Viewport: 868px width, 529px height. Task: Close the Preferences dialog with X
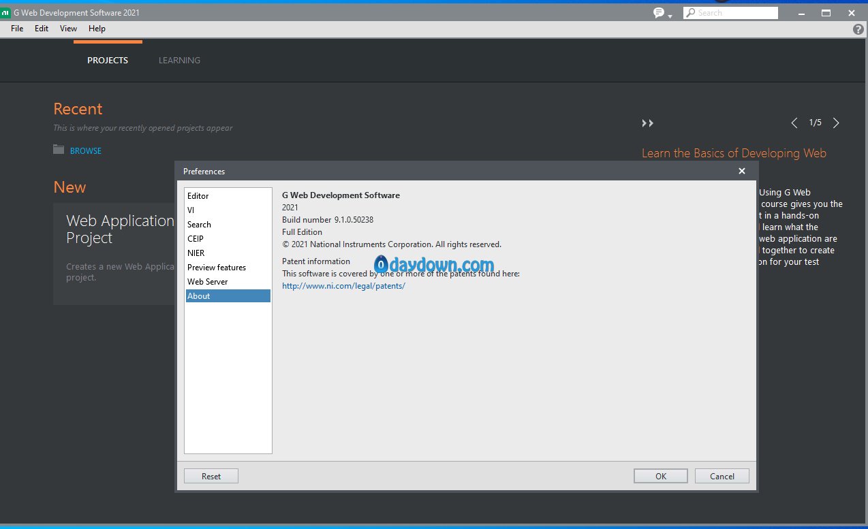(x=742, y=171)
